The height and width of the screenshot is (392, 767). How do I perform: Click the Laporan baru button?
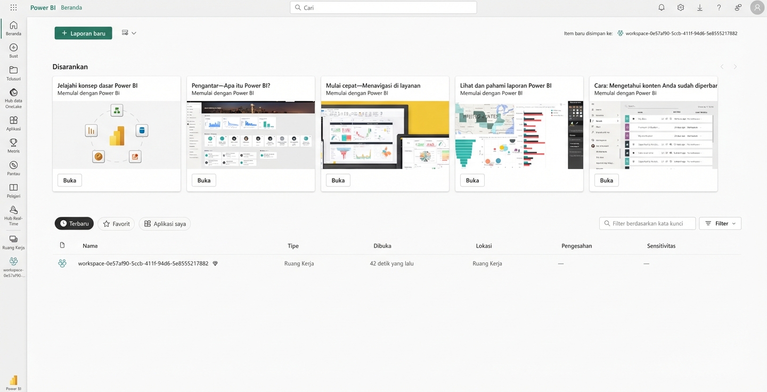[83, 32]
